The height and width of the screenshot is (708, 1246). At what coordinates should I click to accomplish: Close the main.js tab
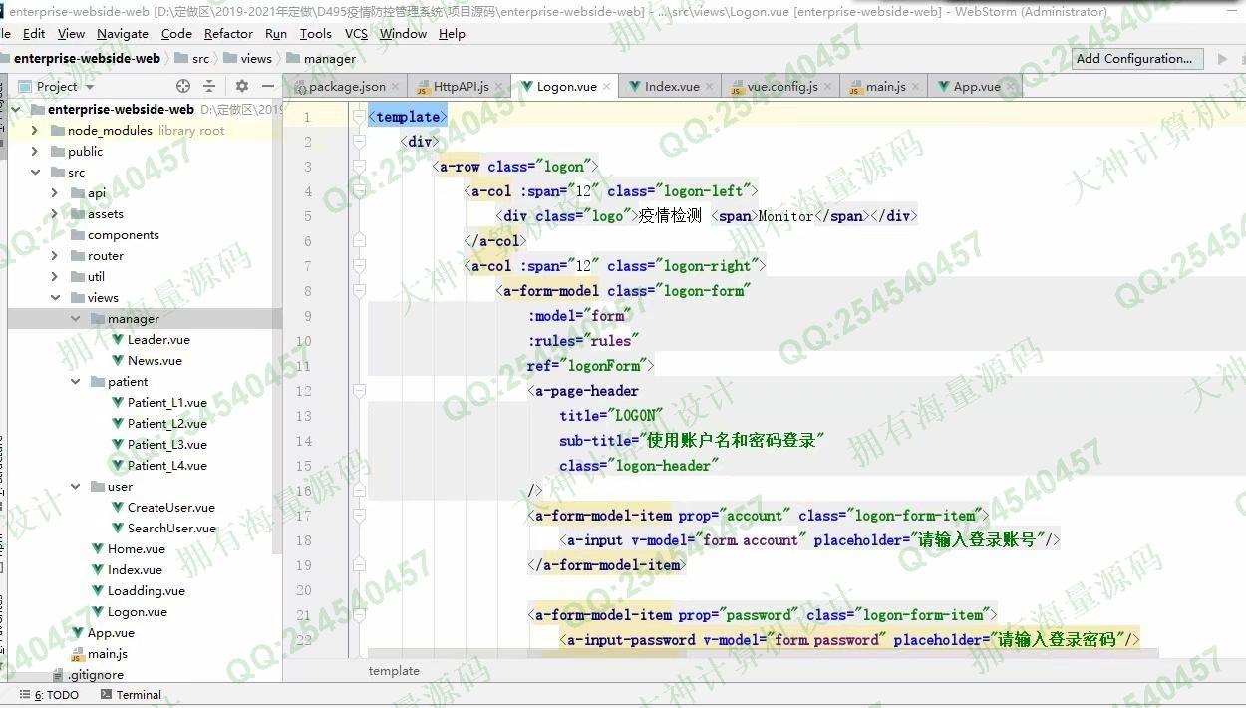916,87
